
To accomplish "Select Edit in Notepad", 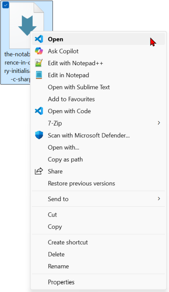I will click(x=98, y=75).
